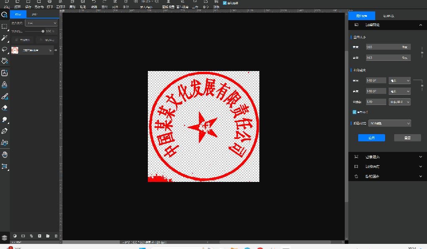Grab the Hand tool for panning
This screenshot has width=427, height=249.
(5, 154)
